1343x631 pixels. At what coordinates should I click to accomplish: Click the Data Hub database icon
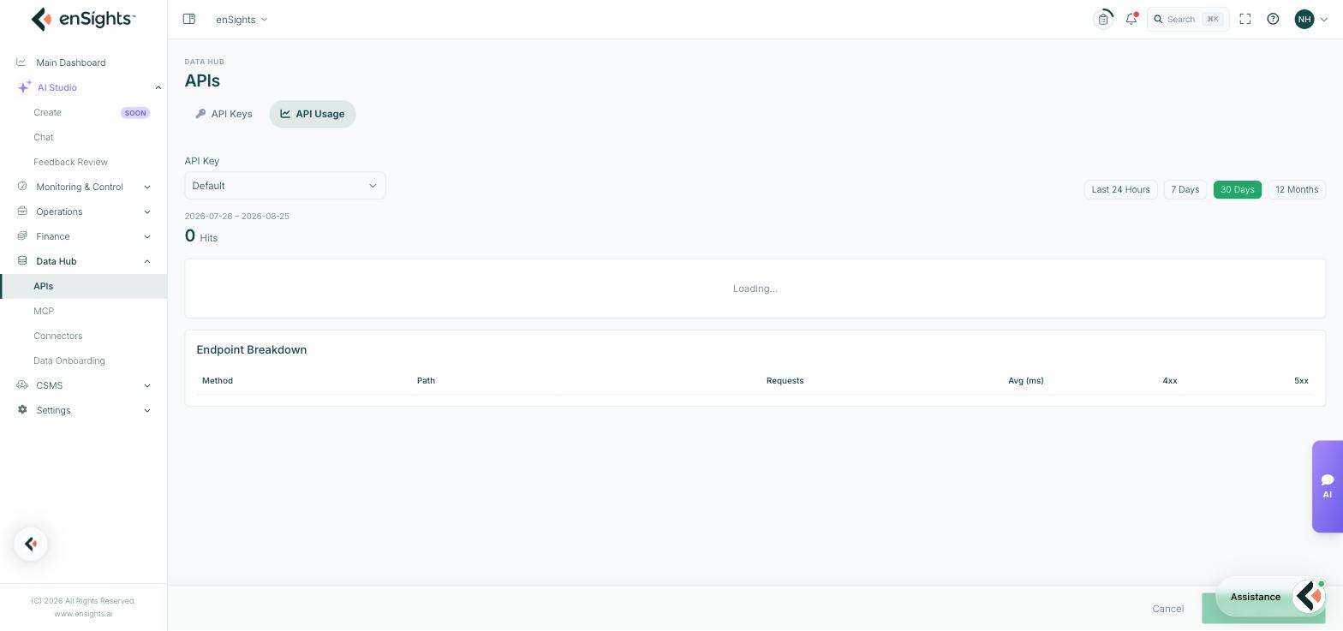(x=22, y=260)
